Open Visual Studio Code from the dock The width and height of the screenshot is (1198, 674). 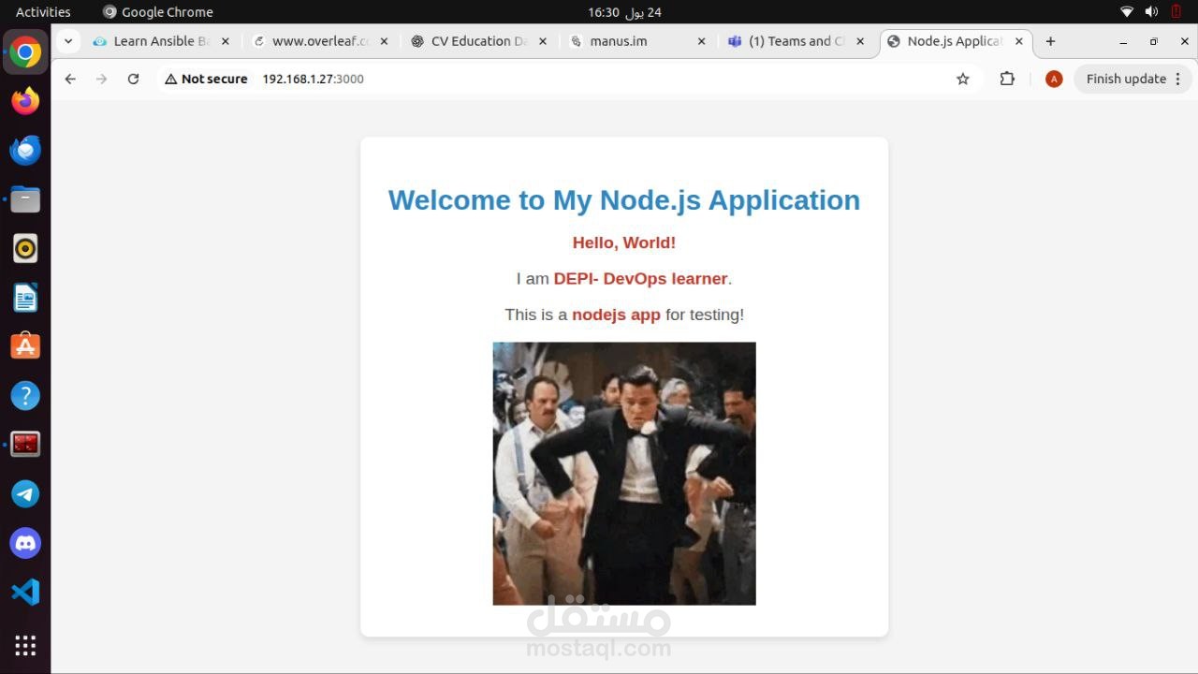(x=25, y=592)
